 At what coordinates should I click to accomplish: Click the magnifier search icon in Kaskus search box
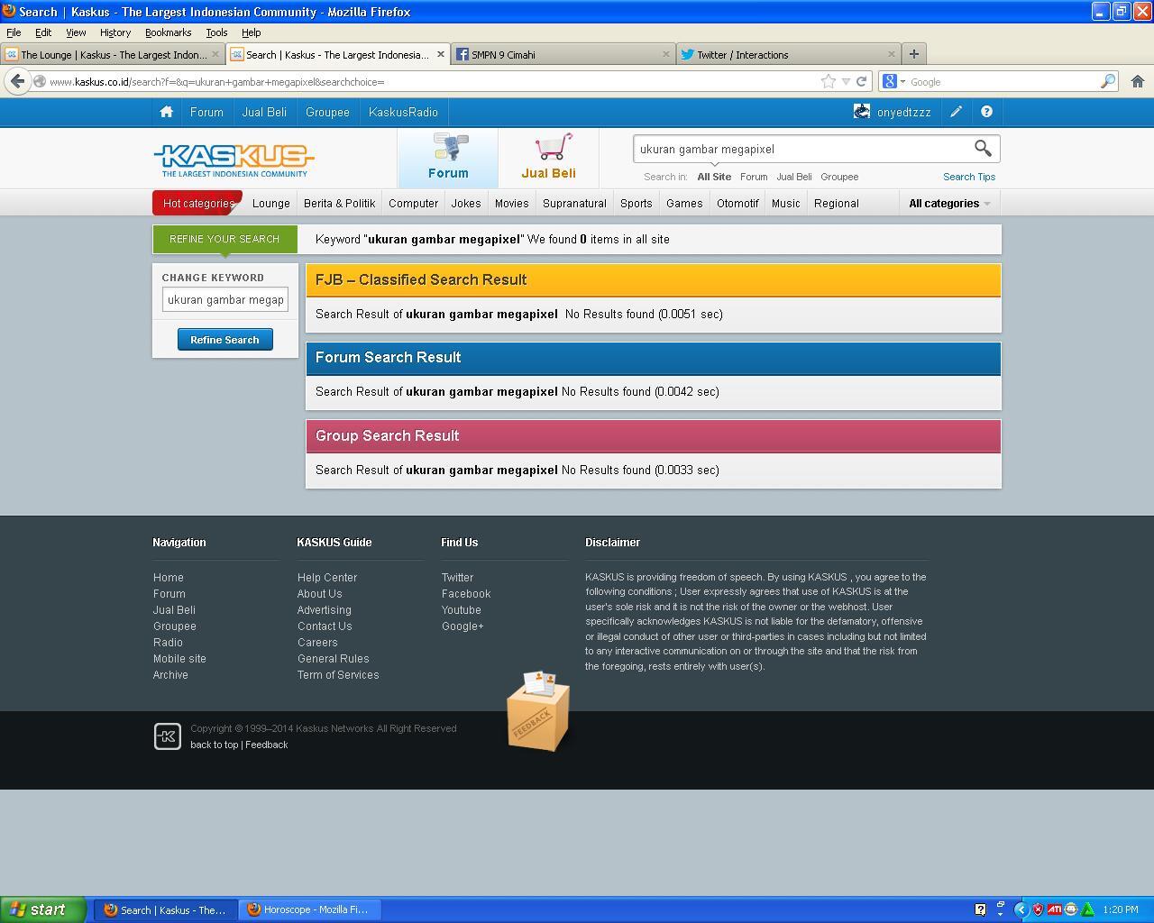(x=983, y=149)
